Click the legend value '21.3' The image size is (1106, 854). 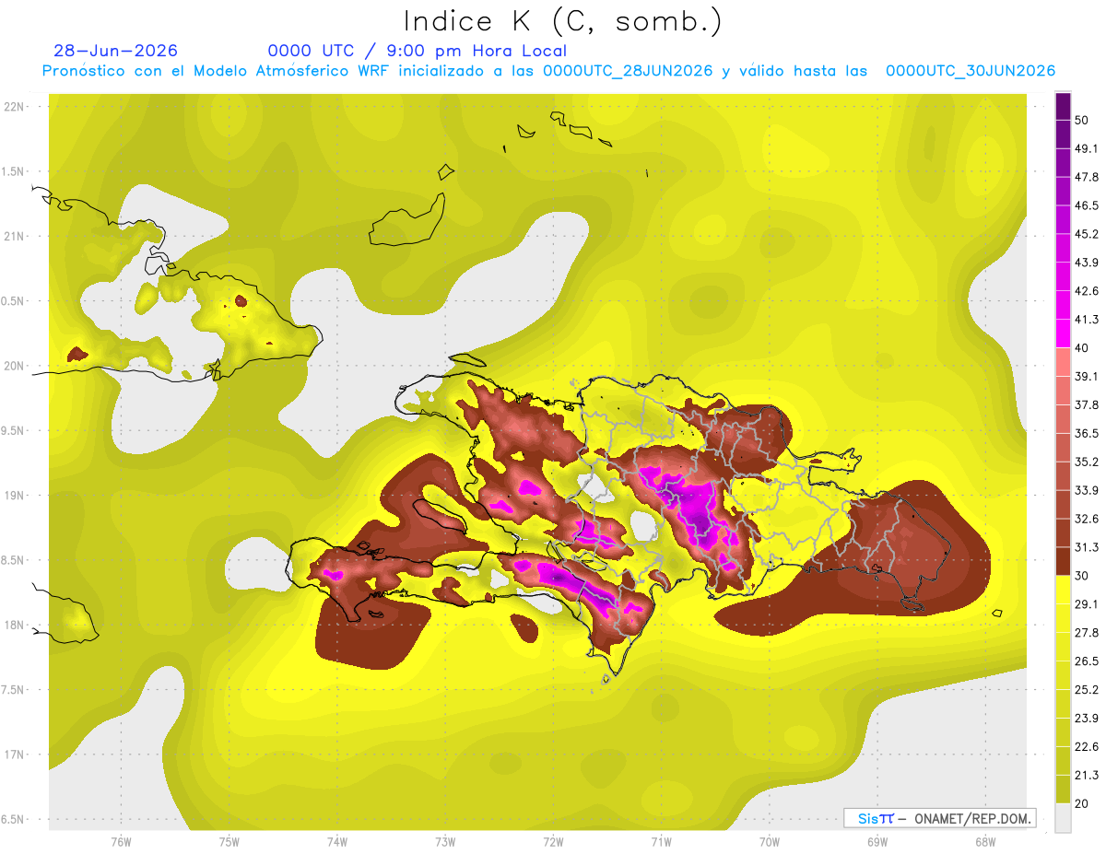1088,775
